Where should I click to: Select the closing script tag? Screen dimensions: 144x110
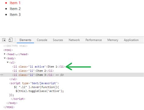(x=18, y=99)
